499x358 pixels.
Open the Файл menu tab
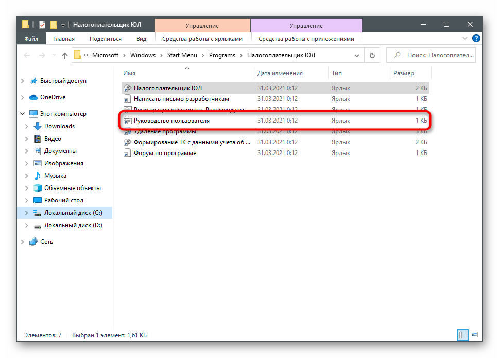(31, 39)
